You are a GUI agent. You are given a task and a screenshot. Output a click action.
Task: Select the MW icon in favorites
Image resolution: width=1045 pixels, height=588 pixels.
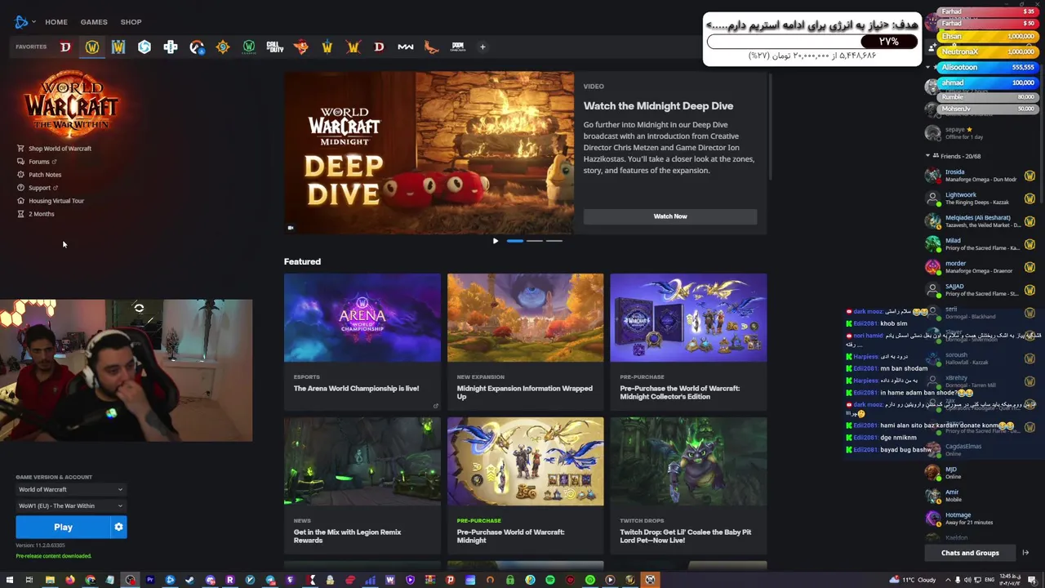click(406, 47)
